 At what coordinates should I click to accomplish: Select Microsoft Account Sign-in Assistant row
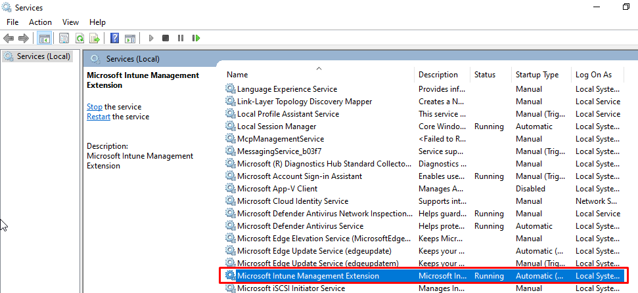click(424, 176)
